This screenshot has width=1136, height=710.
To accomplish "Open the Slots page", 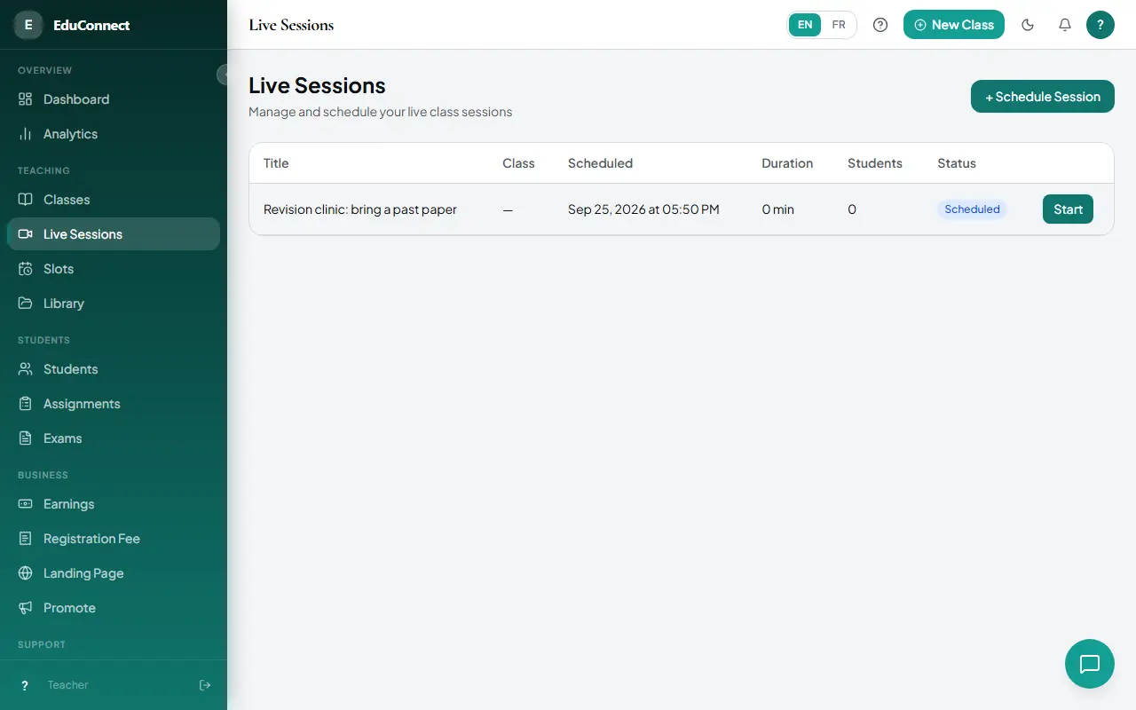I will pos(114,269).
